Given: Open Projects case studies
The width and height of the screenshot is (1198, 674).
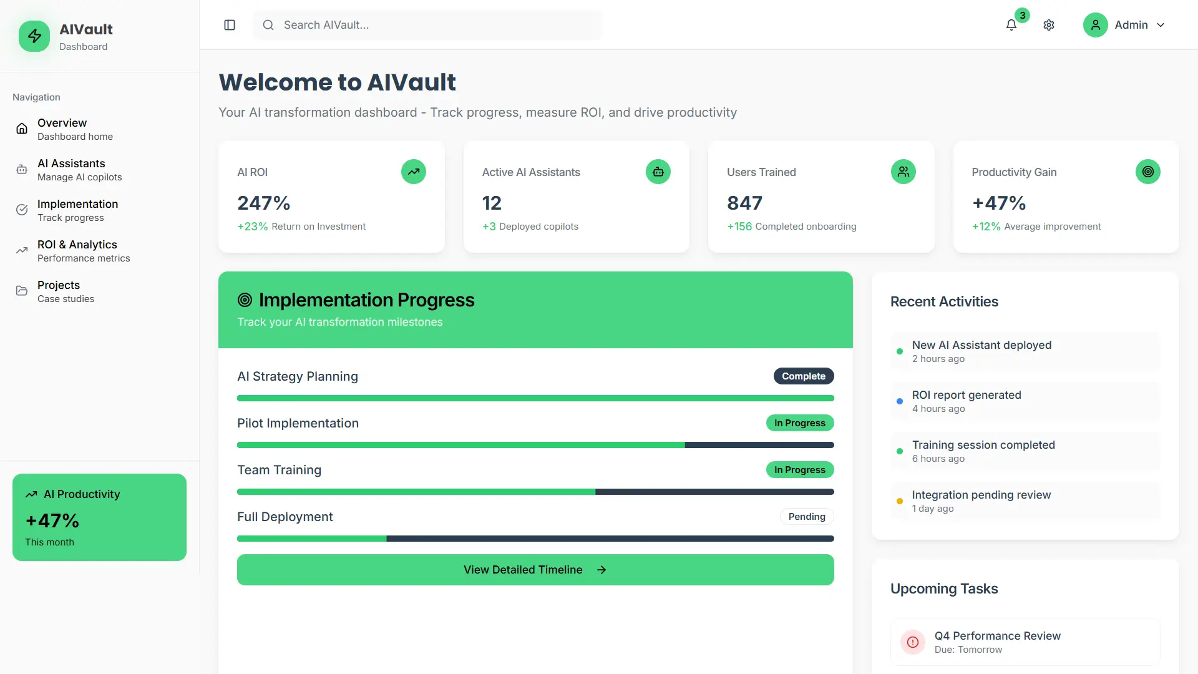Looking at the screenshot, I should 100,291.
